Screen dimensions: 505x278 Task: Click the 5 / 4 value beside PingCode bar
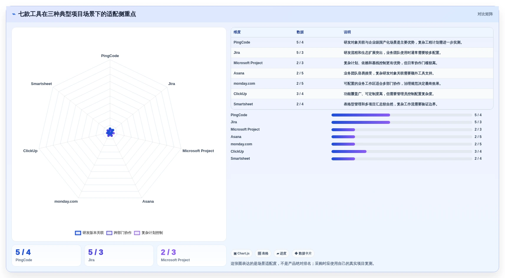[478, 115]
